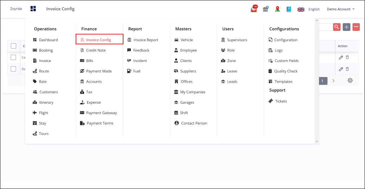Screen dimensions: 365x189
Task: Open the blue info book icon
Action: click(x=289, y=9)
